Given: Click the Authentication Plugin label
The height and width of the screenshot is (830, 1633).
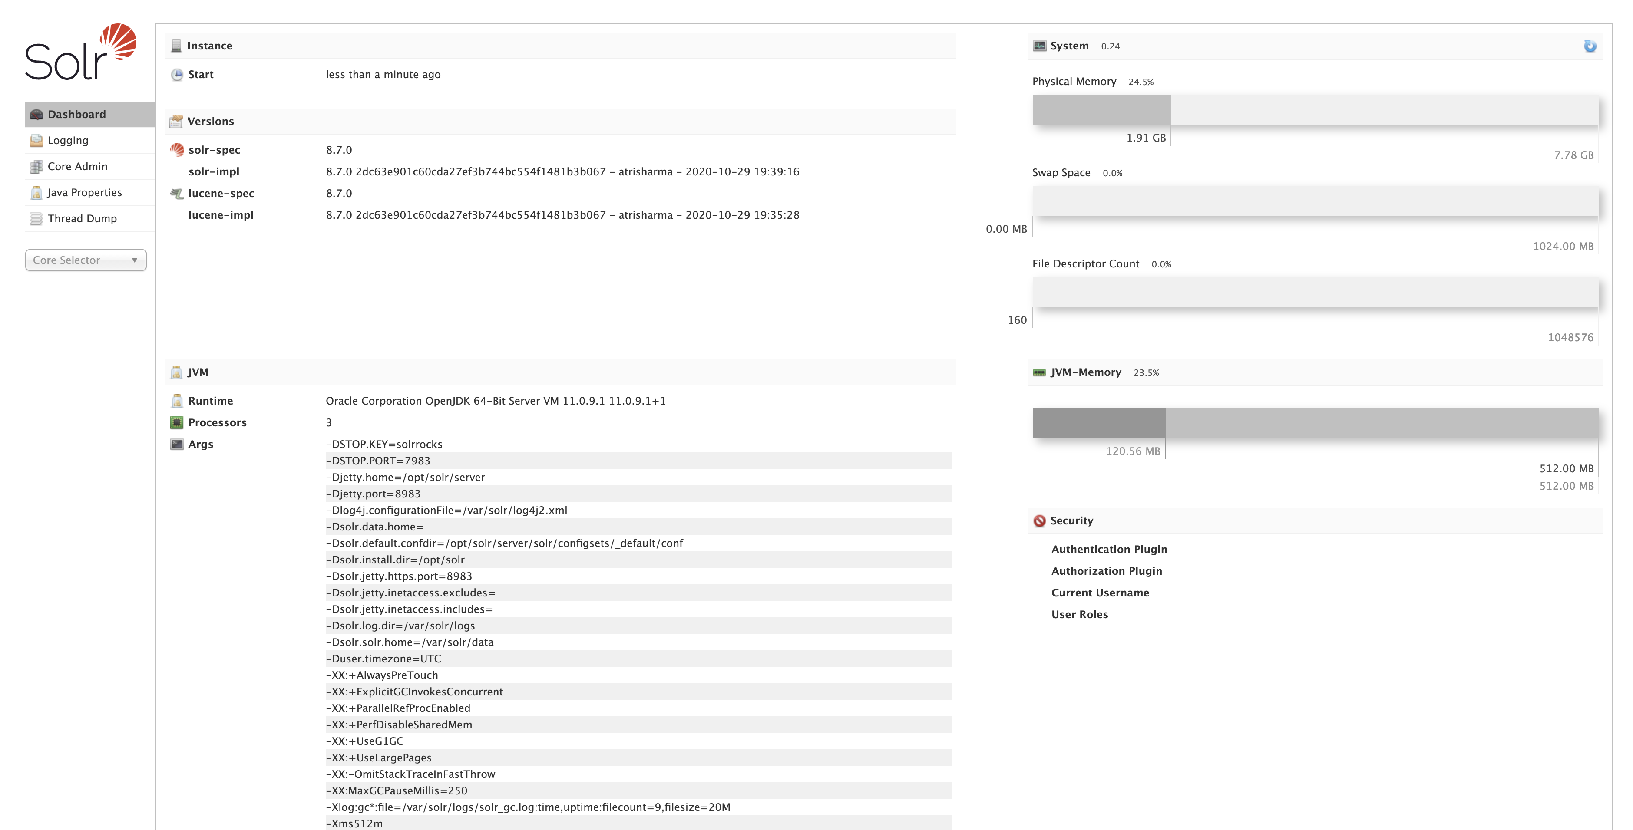Looking at the screenshot, I should pyautogui.click(x=1109, y=549).
